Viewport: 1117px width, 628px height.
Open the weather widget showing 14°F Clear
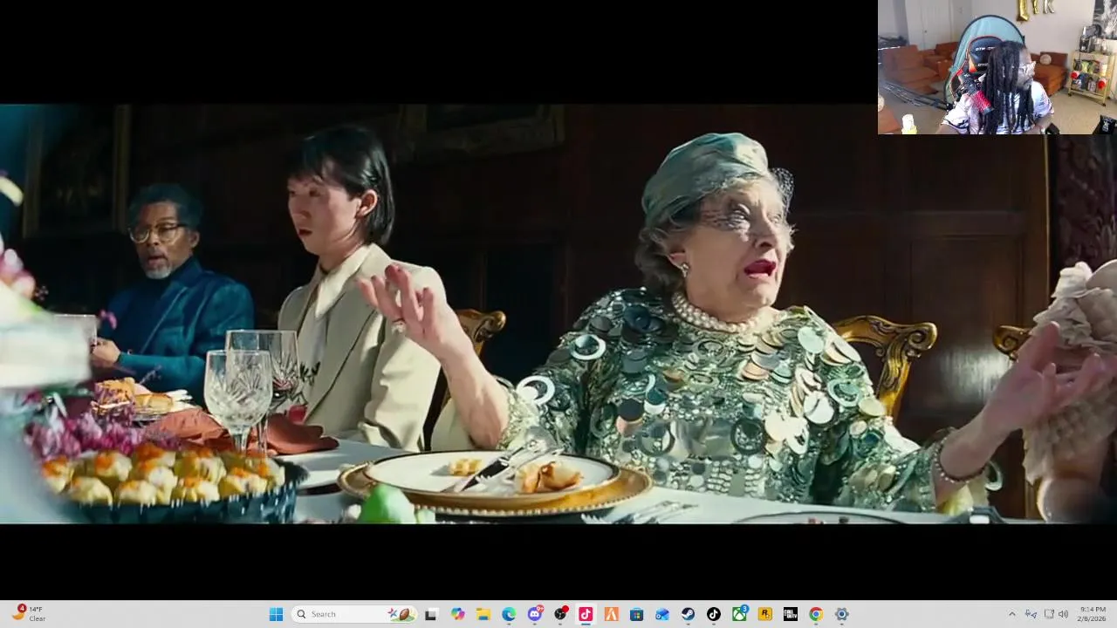click(x=28, y=614)
